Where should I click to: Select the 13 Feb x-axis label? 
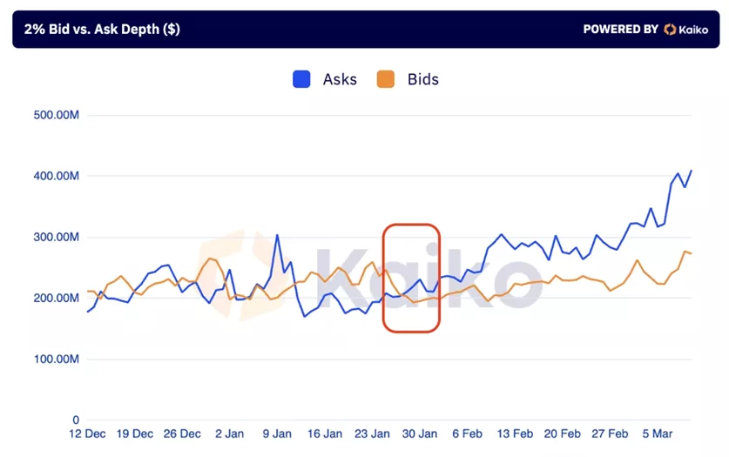click(514, 433)
